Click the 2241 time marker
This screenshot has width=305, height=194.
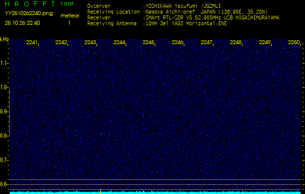coord(32,43)
